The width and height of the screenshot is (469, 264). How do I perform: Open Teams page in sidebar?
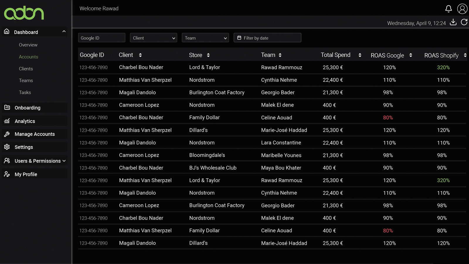(26, 80)
